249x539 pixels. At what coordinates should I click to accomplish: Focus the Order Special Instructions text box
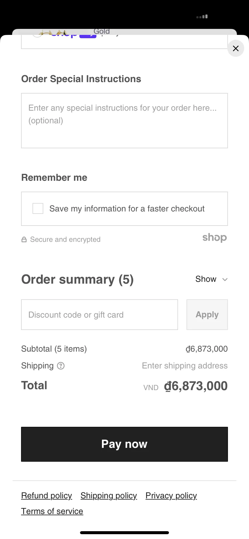124,121
